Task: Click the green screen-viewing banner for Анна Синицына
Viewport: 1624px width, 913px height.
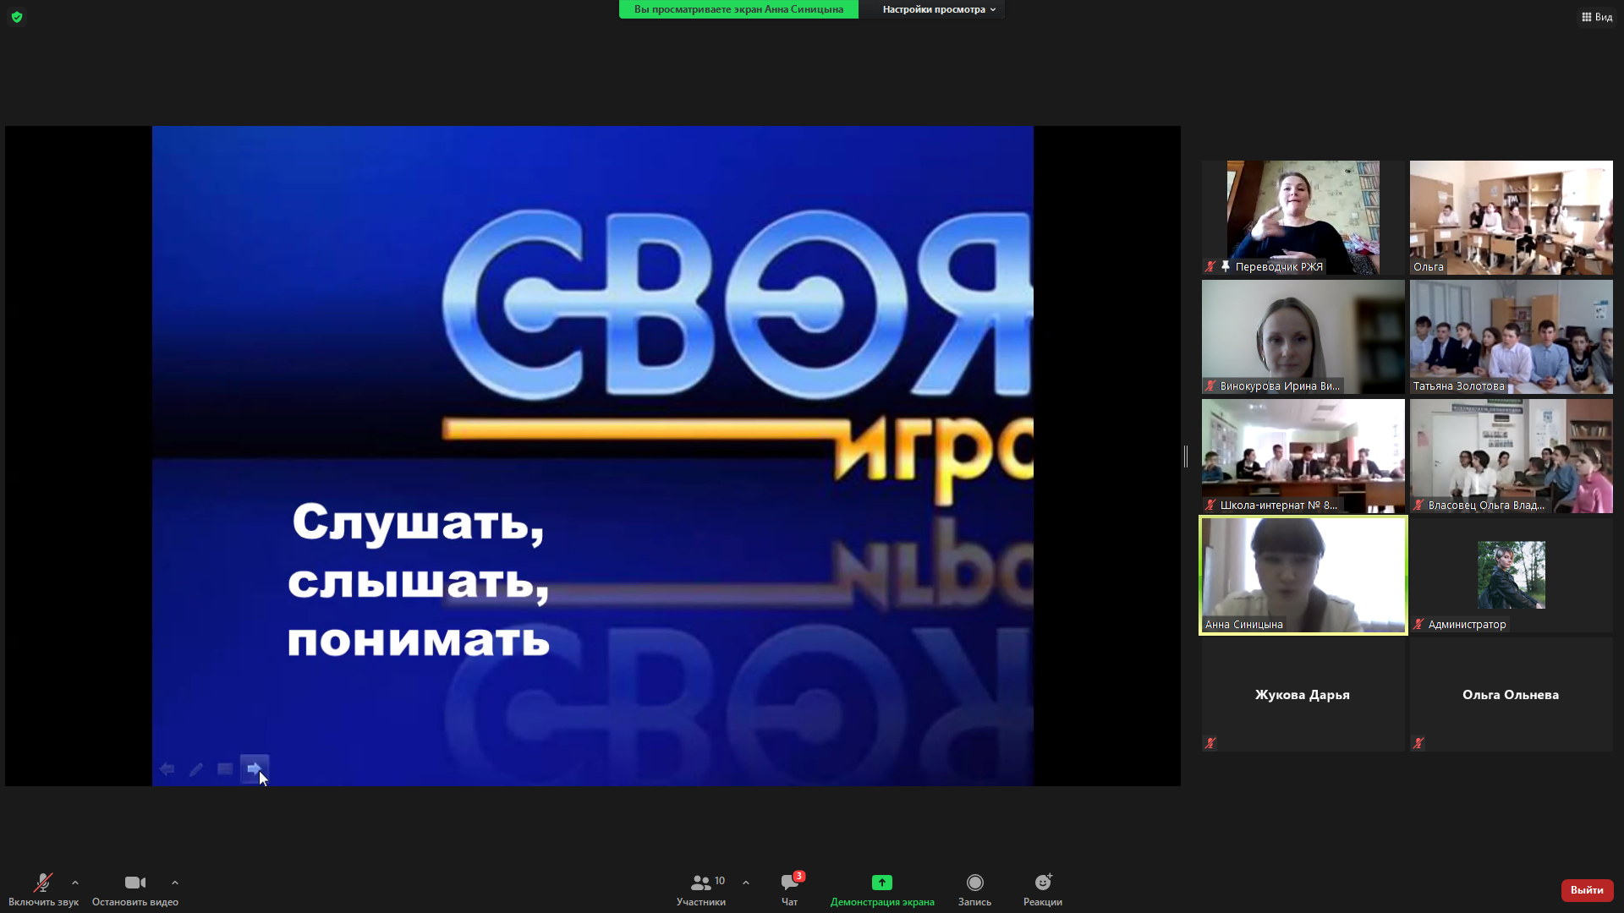Action: (x=738, y=9)
